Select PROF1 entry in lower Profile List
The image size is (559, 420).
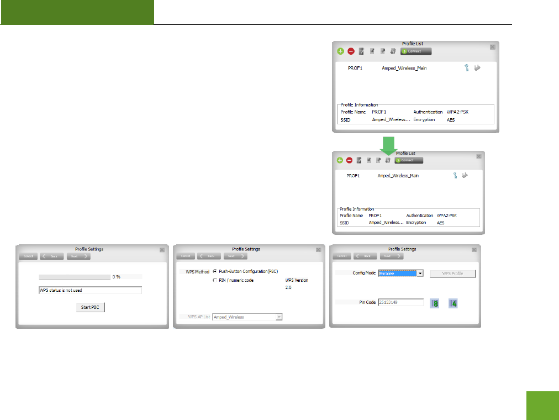(353, 176)
